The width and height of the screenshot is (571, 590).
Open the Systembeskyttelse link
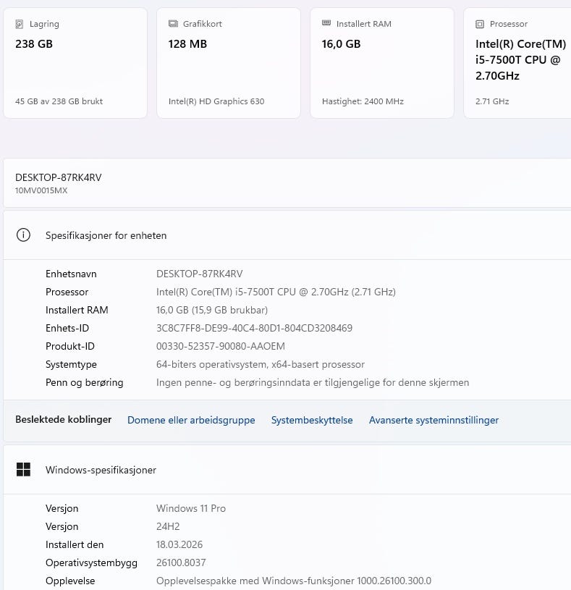(x=312, y=420)
